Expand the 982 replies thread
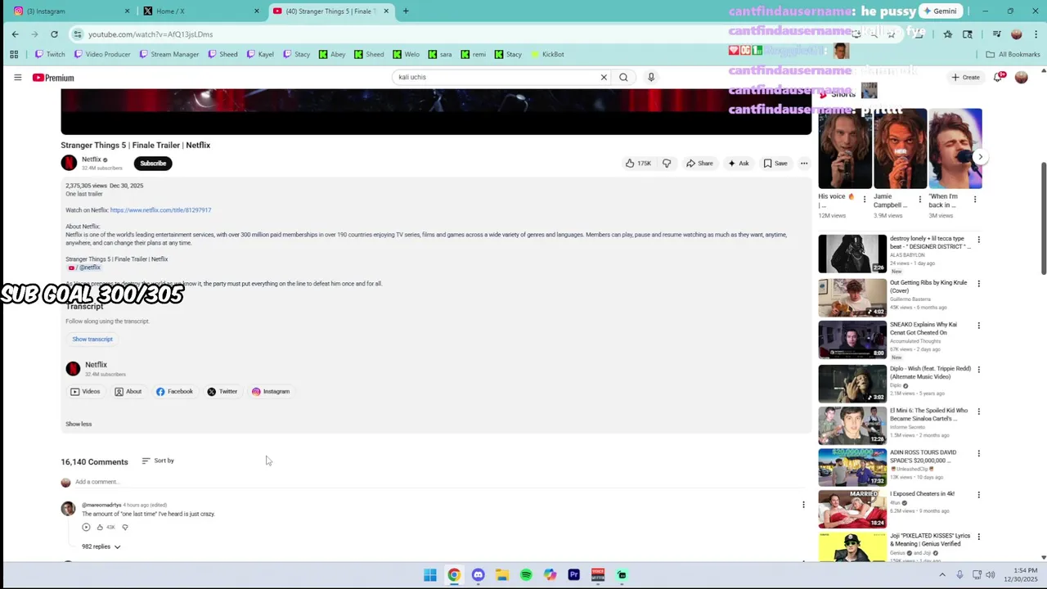 101,546
